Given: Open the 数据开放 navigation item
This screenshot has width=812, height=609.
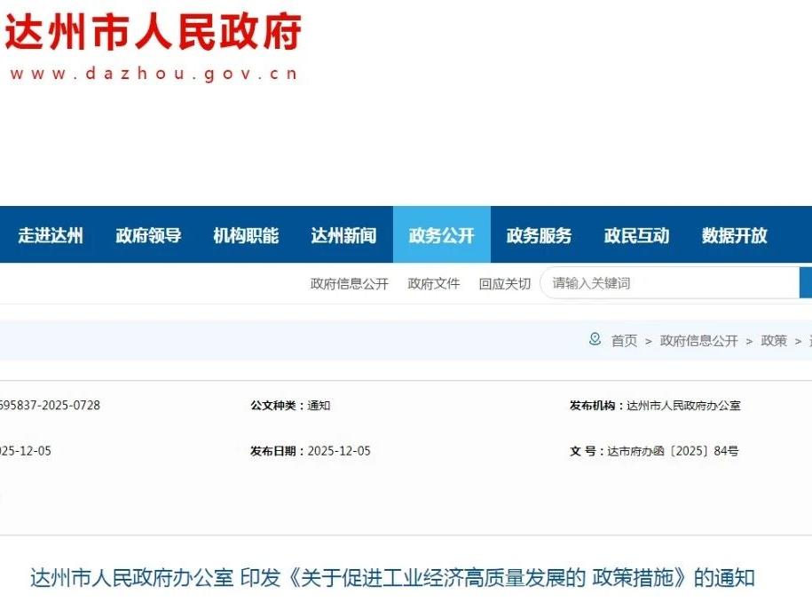Looking at the screenshot, I should coord(734,235).
